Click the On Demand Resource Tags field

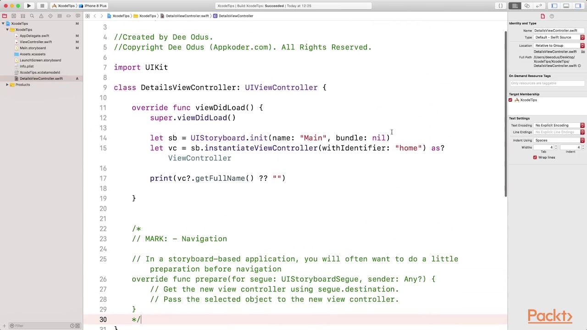click(x=547, y=83)
